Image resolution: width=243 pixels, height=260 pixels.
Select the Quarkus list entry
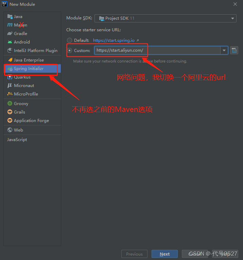32,77
